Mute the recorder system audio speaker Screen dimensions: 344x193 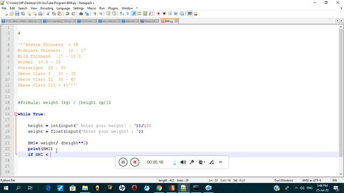point(183,162)
